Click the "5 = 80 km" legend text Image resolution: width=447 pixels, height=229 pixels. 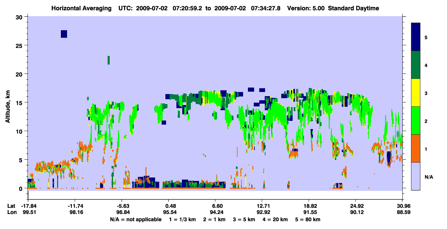(x=307, y=219)
